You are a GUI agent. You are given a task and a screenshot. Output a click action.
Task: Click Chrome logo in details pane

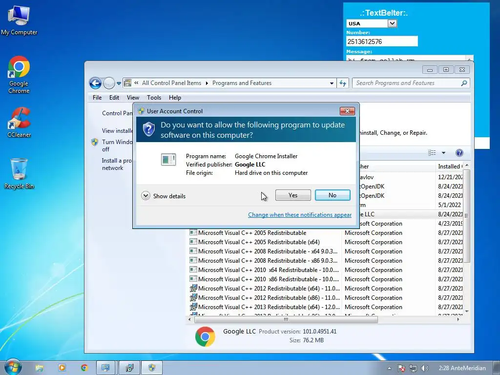click(205, 336)
